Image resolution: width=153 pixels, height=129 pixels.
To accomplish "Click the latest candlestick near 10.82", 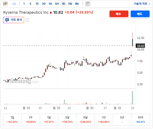I will click(x=133, y=42).
